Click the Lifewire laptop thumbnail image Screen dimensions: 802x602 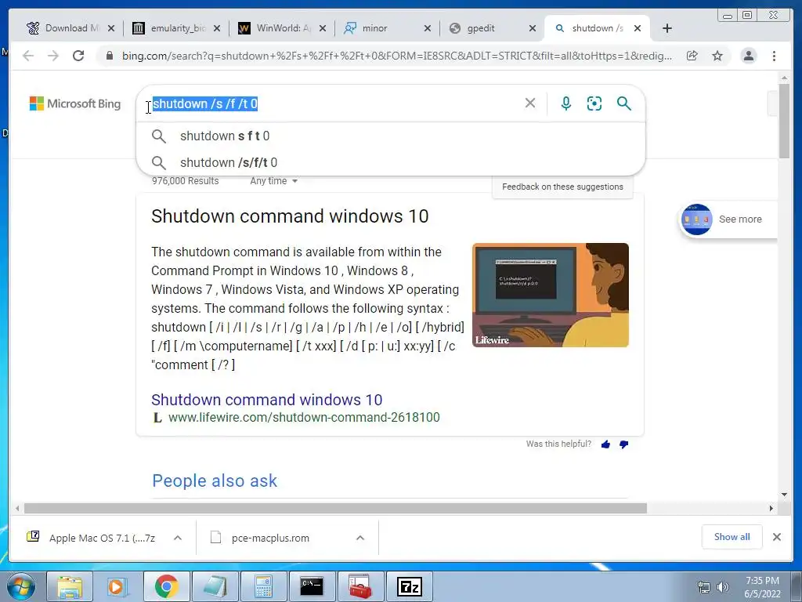point(551,295)
